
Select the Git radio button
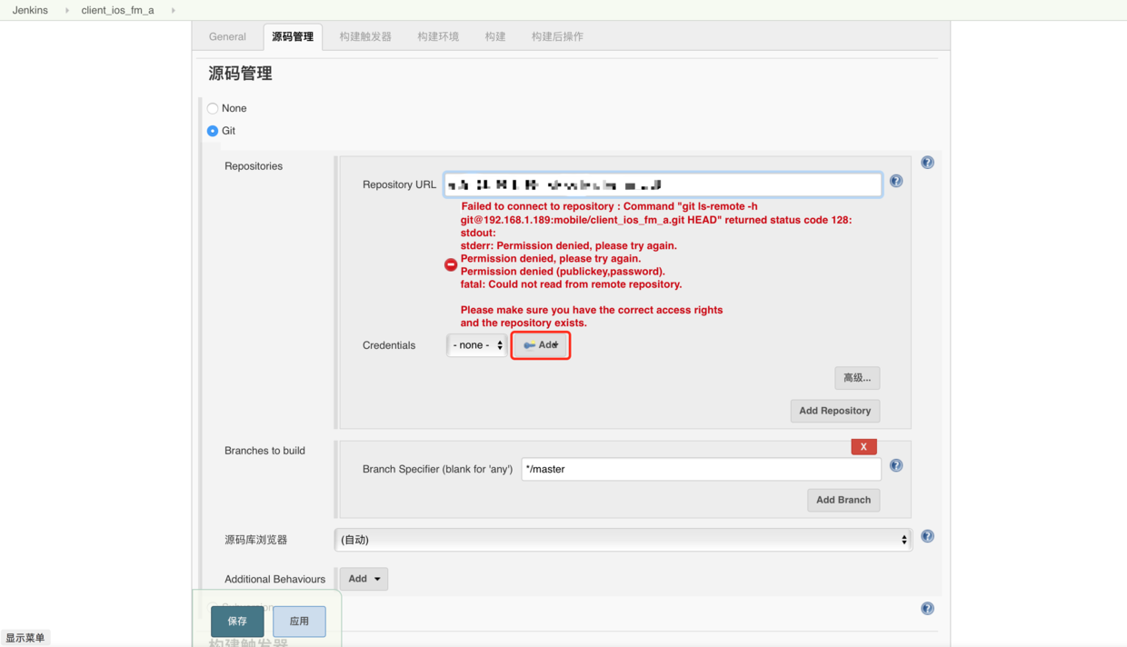[213, 131]
